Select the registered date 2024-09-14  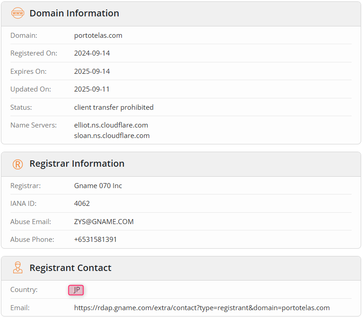92,53
